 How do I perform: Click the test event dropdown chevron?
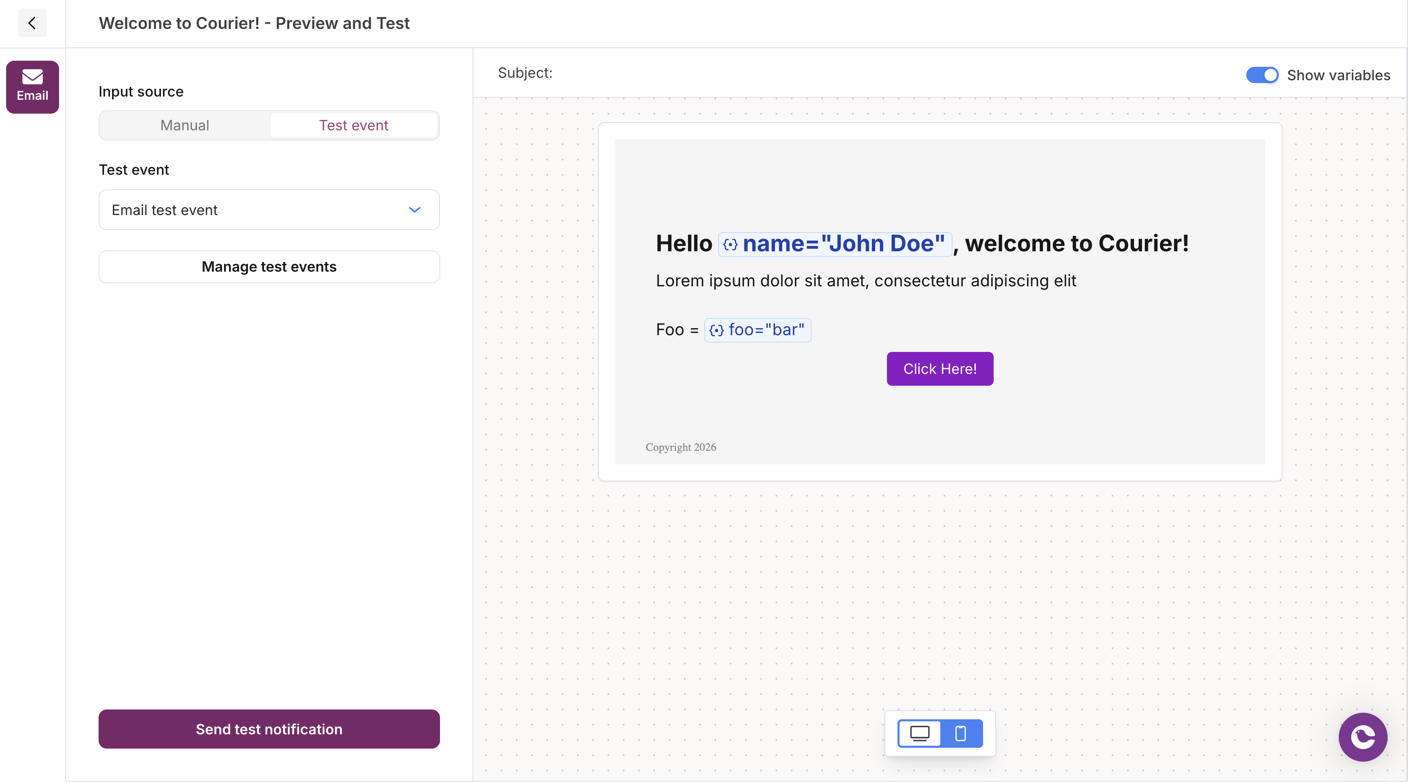(414, 210)
